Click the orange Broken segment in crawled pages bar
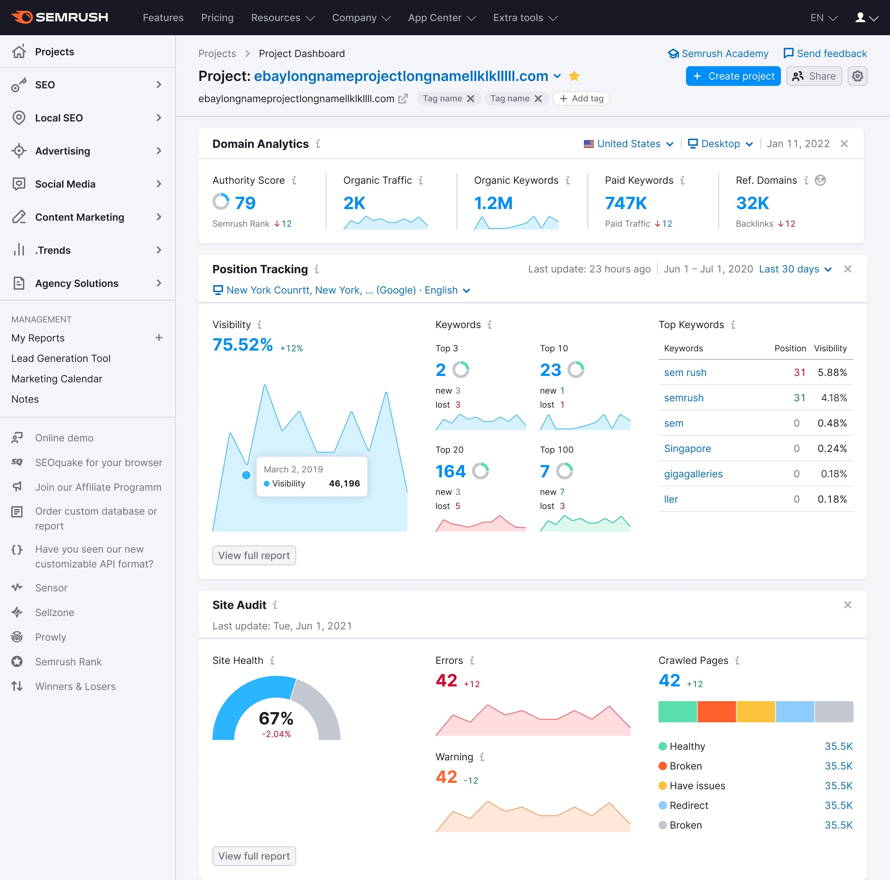 click(x=716, y=711)
